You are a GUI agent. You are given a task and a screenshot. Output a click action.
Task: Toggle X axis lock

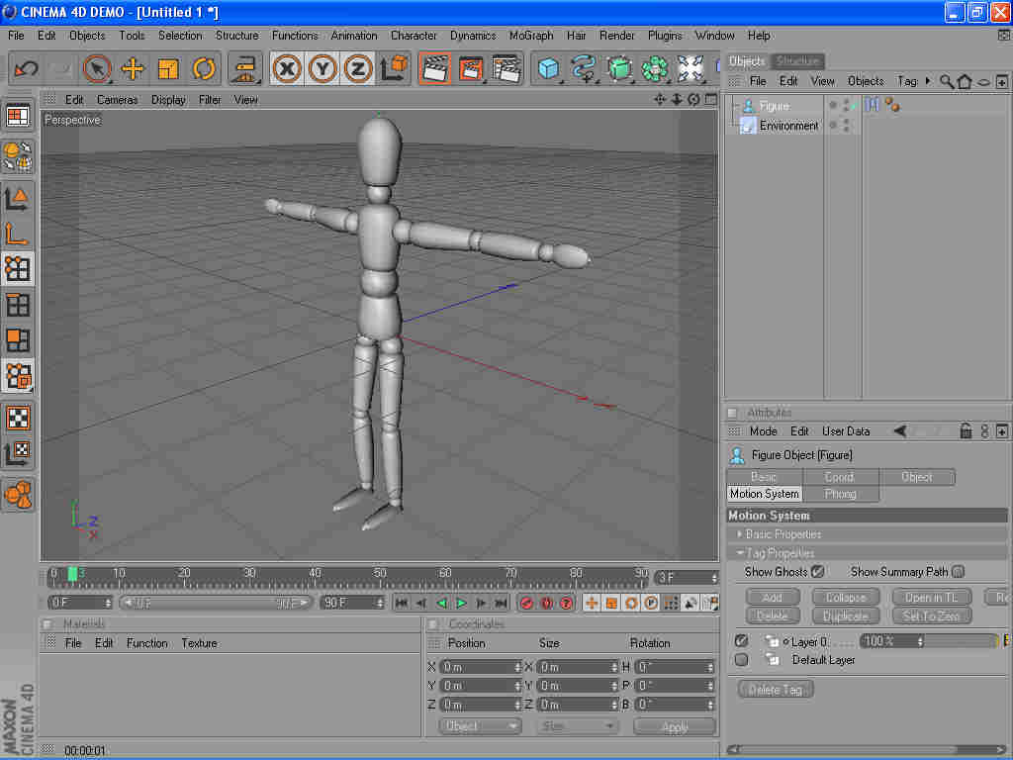(287, 68)
